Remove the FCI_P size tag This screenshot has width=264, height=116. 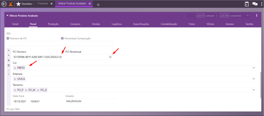(15, 90)
